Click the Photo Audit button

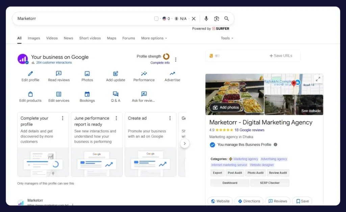point(255,173)
